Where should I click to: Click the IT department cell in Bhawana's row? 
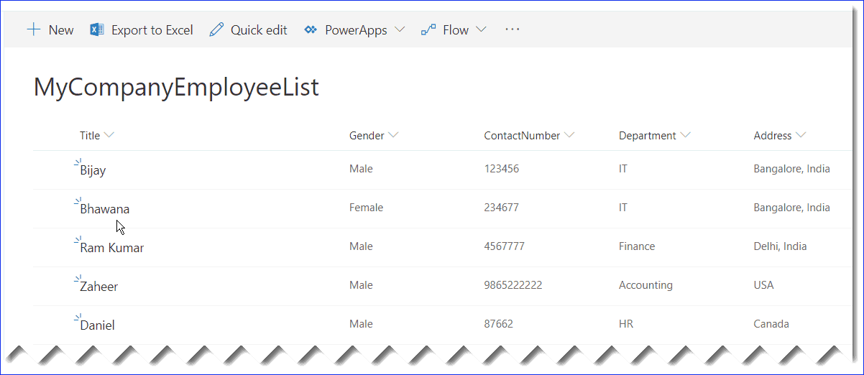(623, 208)
